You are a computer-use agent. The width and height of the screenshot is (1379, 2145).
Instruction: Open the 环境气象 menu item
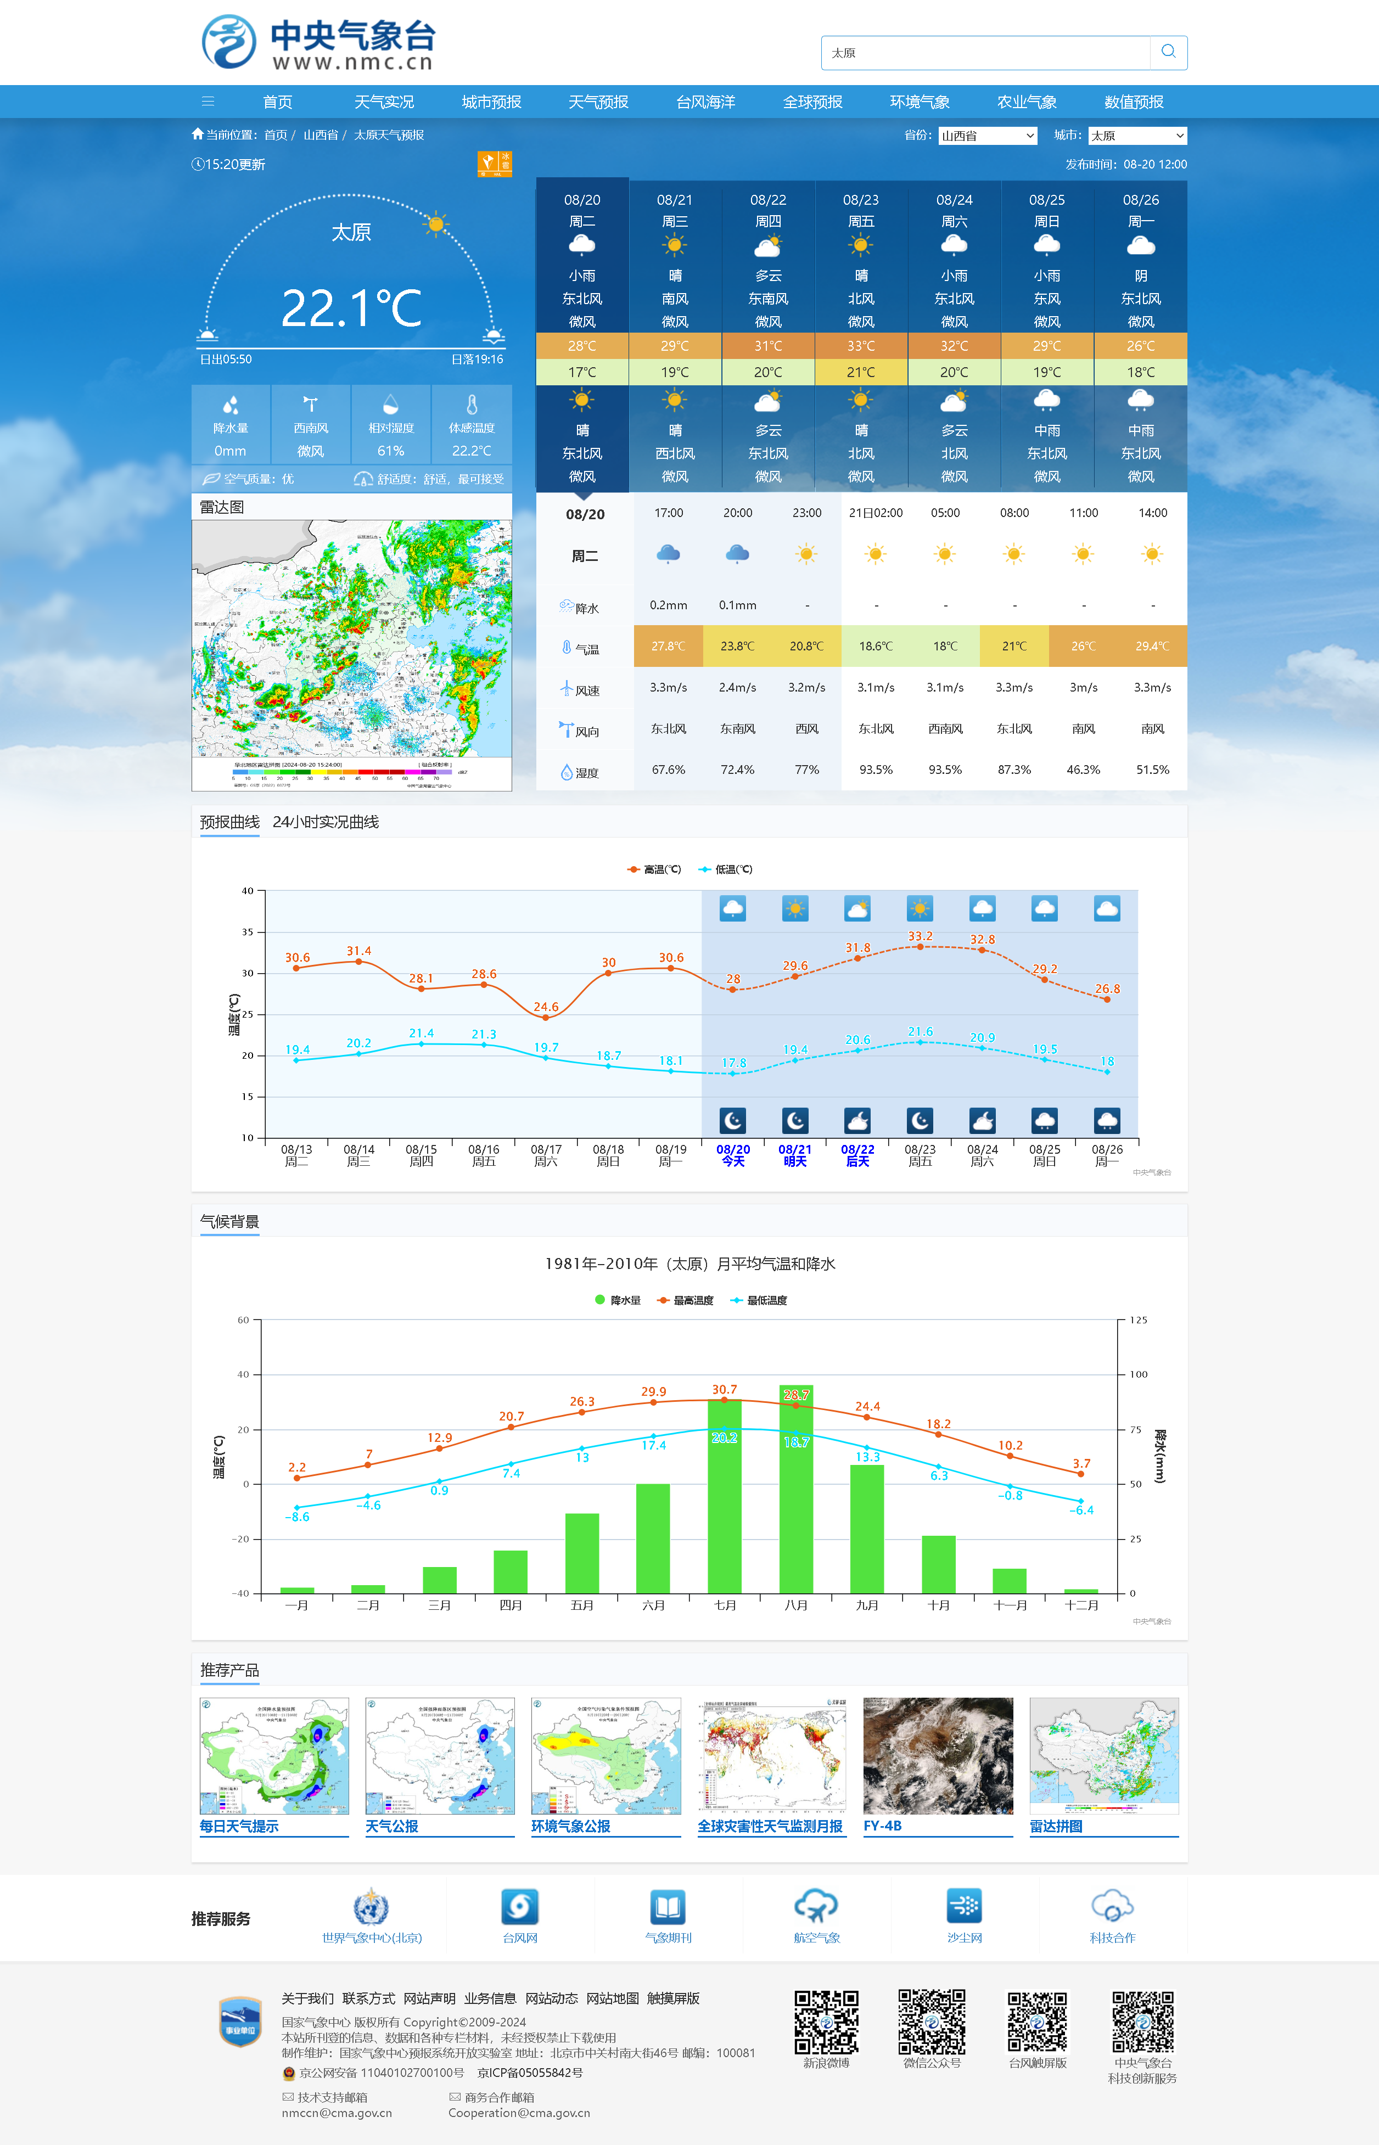click(x=919, y=102)
